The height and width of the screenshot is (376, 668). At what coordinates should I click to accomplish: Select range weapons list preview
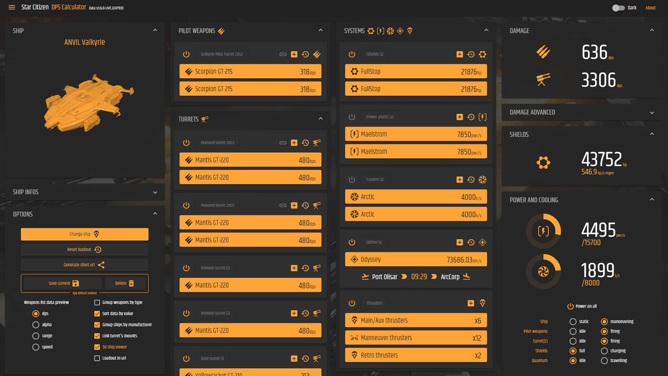[36, 336]
